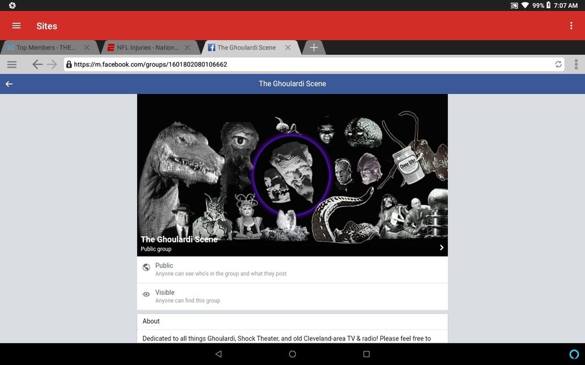Add a new tab with plus button

click(x=314, y=48)
